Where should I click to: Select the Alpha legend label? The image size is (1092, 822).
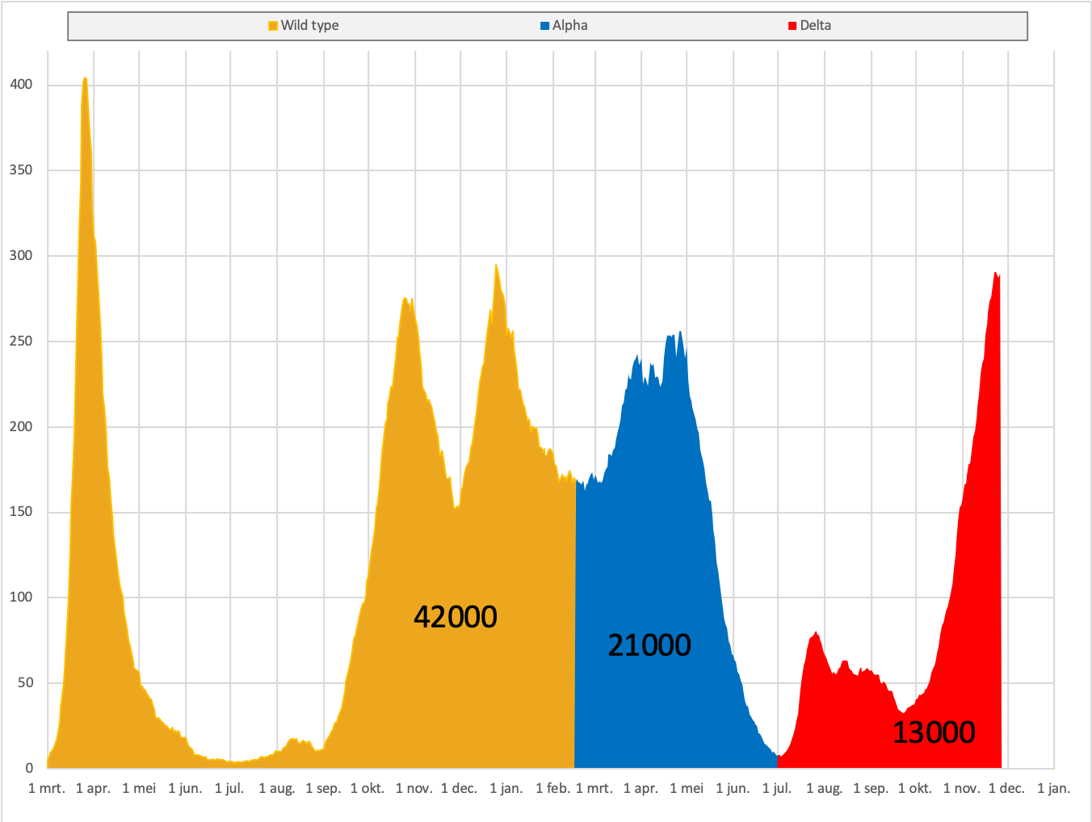click(570, 26)
